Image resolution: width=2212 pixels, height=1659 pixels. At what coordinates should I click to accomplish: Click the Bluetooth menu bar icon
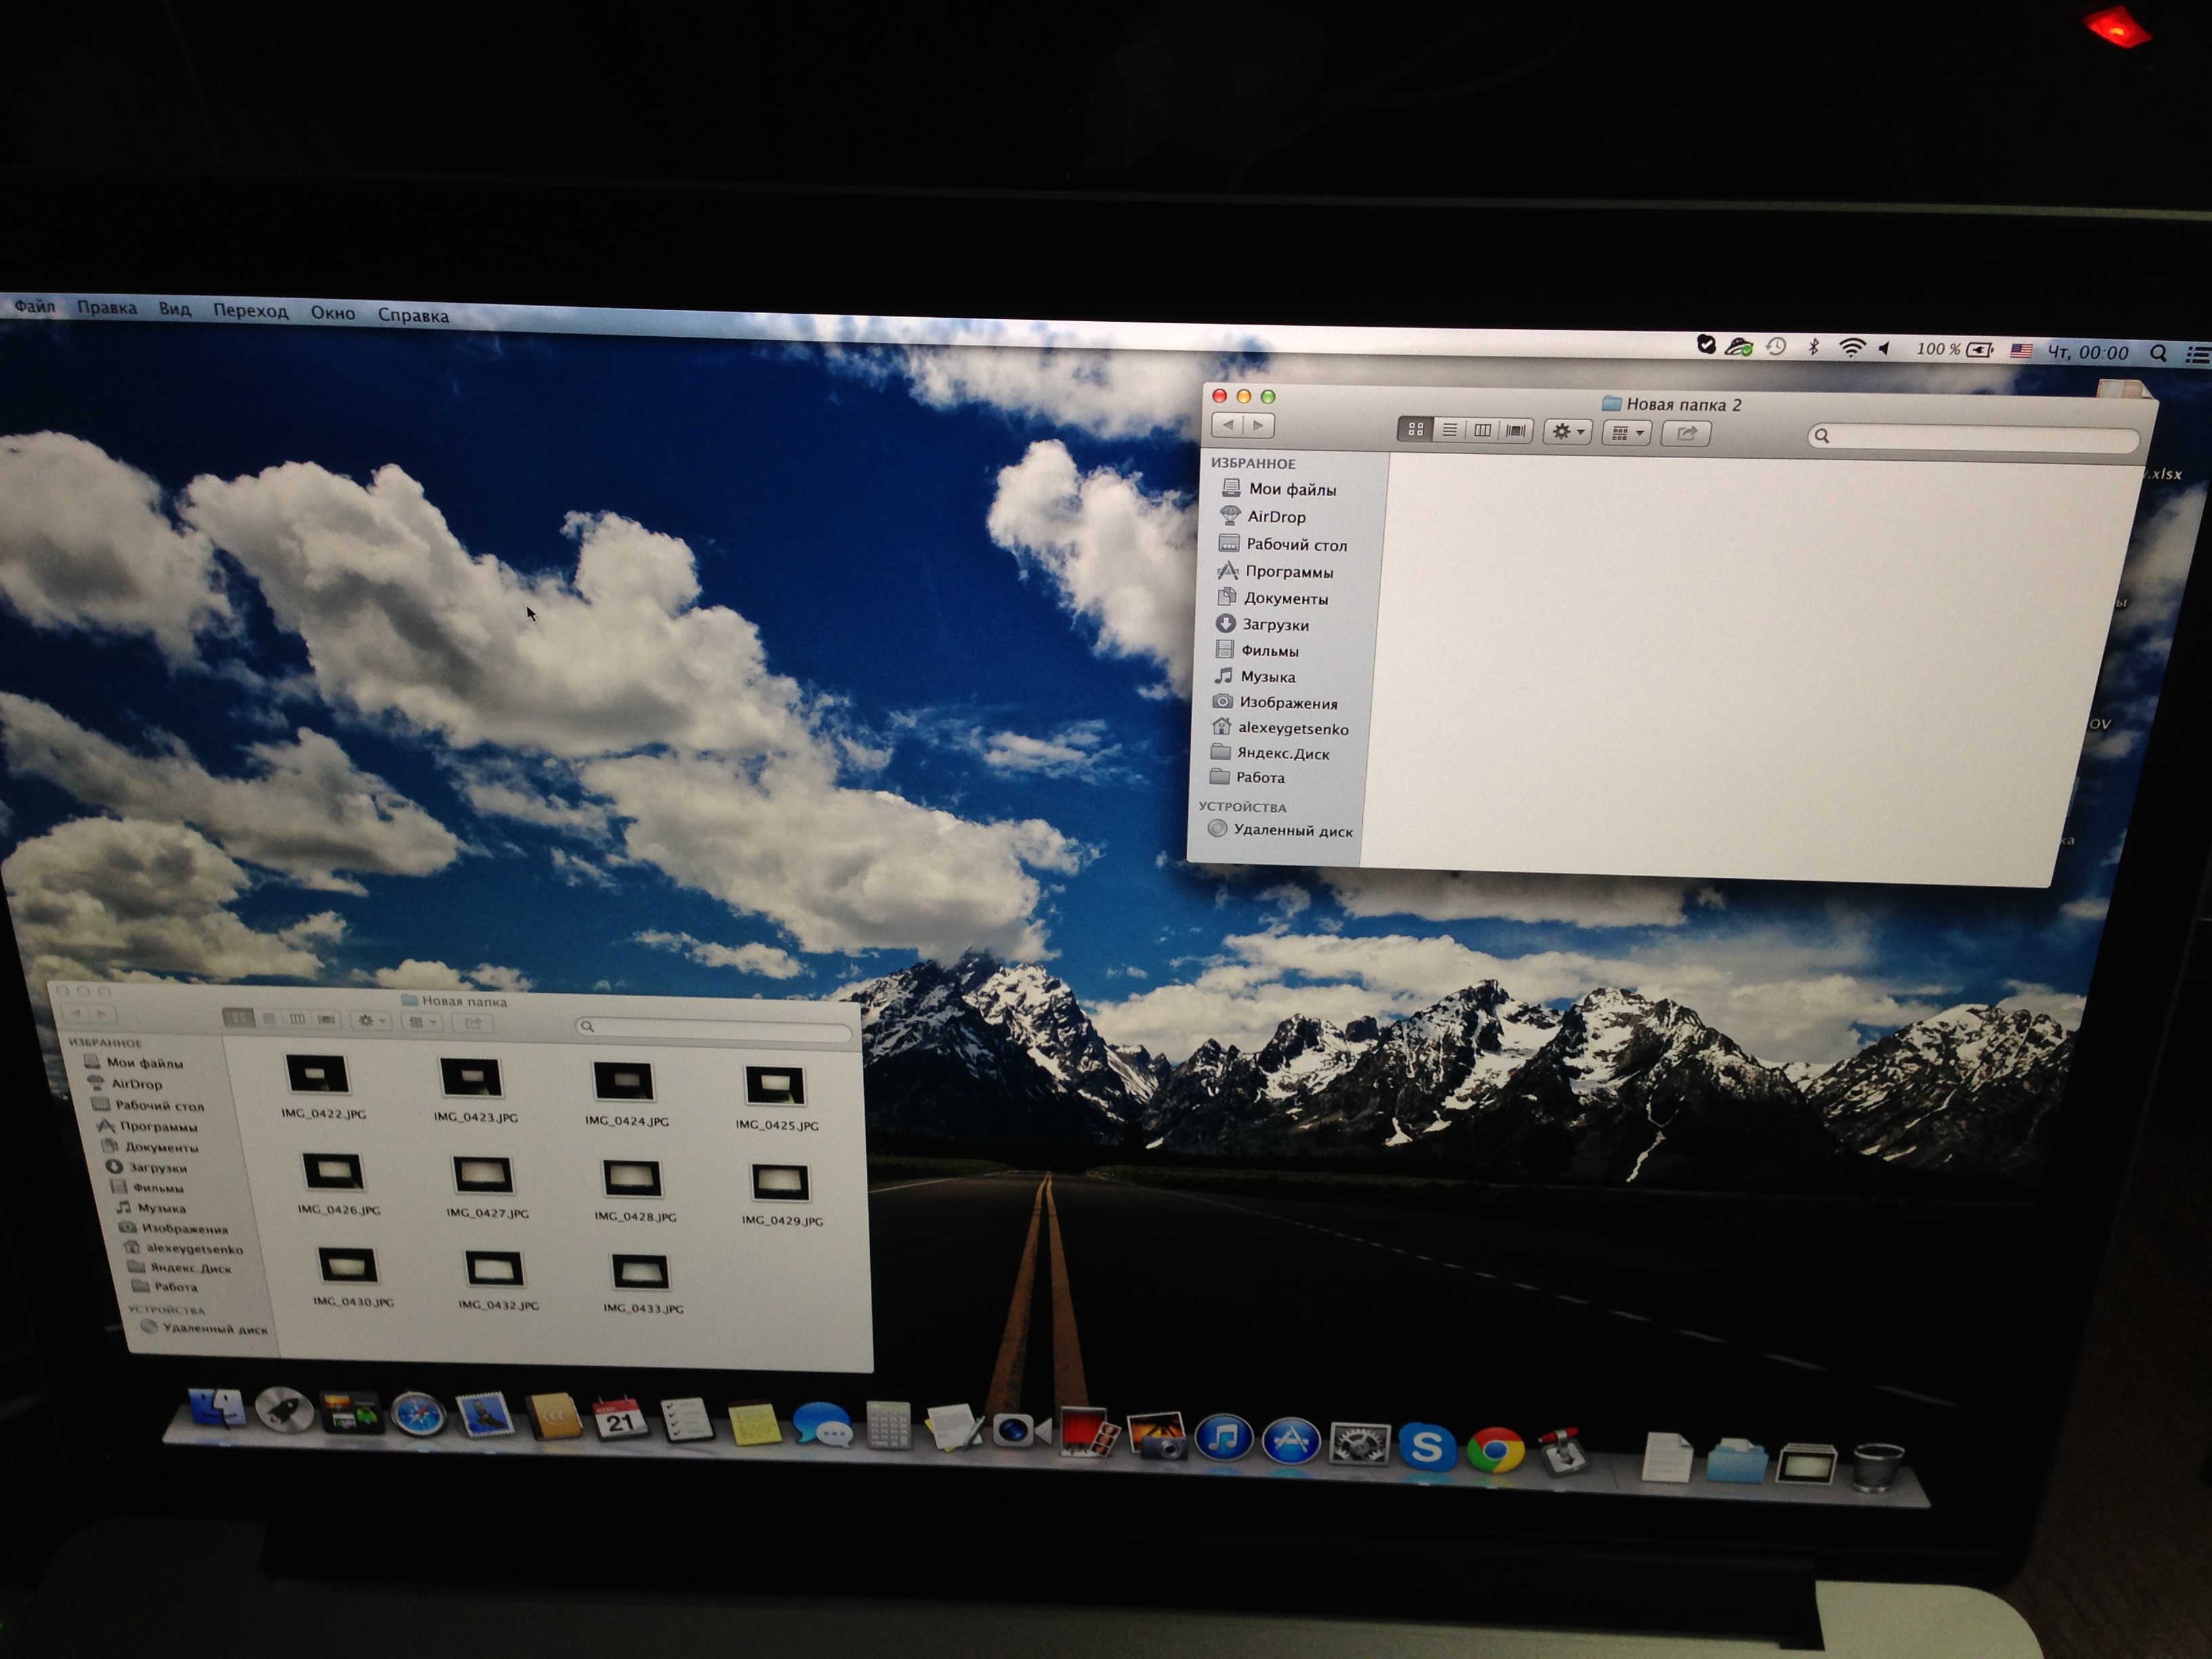point(1813,347)
